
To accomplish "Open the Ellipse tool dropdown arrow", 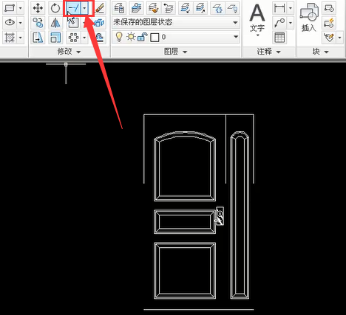I will coord(21,23).
